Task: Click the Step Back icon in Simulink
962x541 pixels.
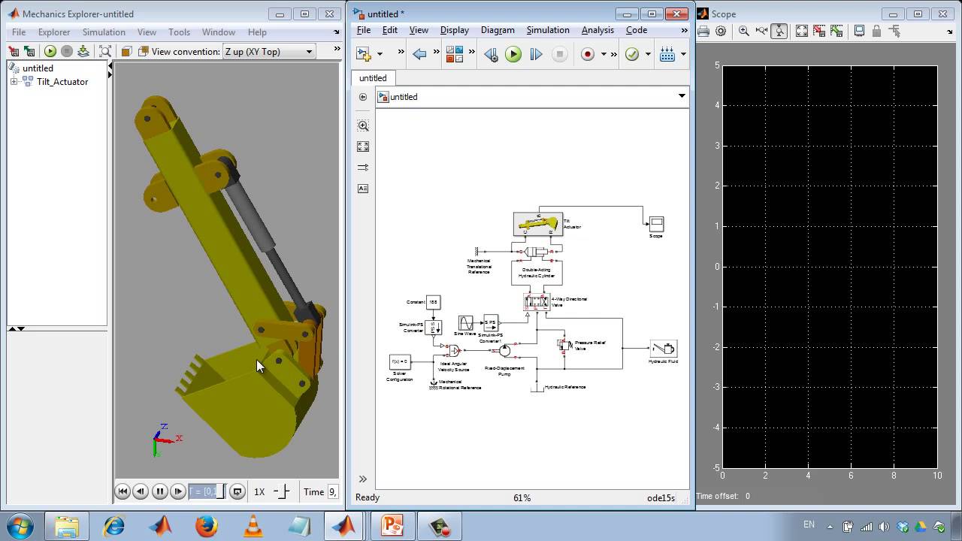Action: pos(491,54)
